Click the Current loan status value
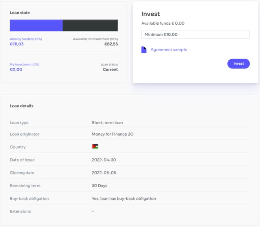This screenshot has height=227, width=260. point(110,69)
